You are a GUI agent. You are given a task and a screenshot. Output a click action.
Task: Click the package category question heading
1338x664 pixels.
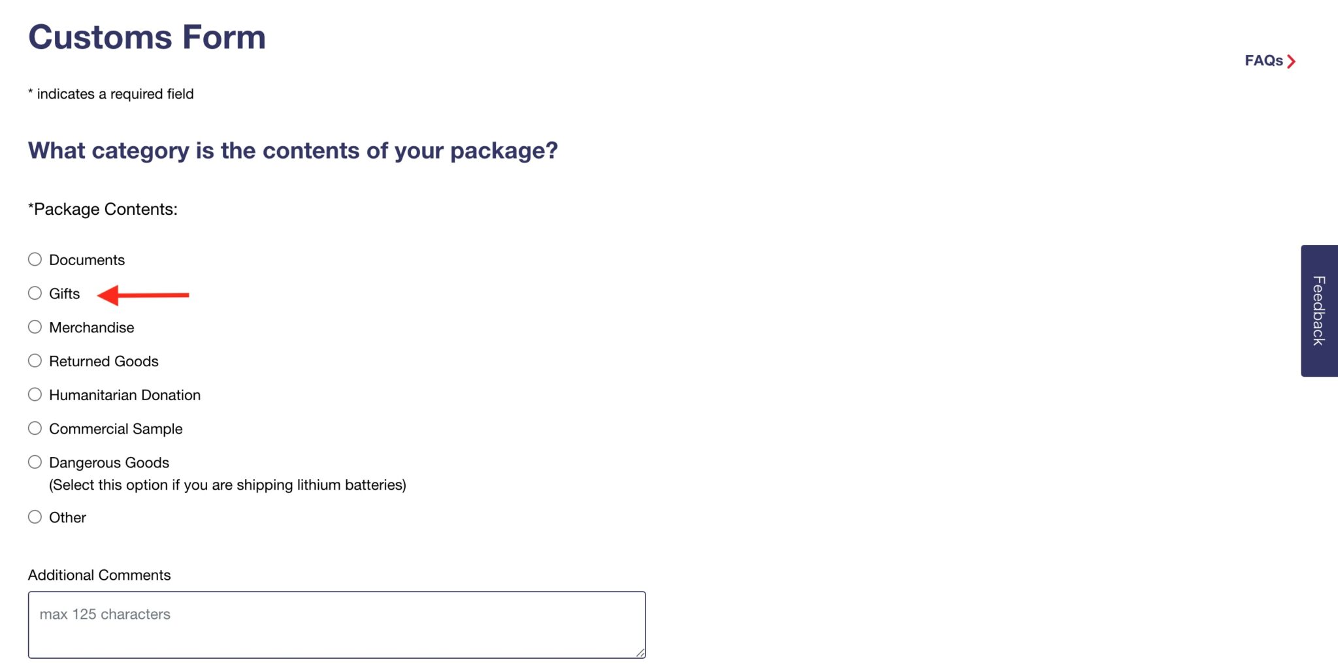tap(293, 151)
